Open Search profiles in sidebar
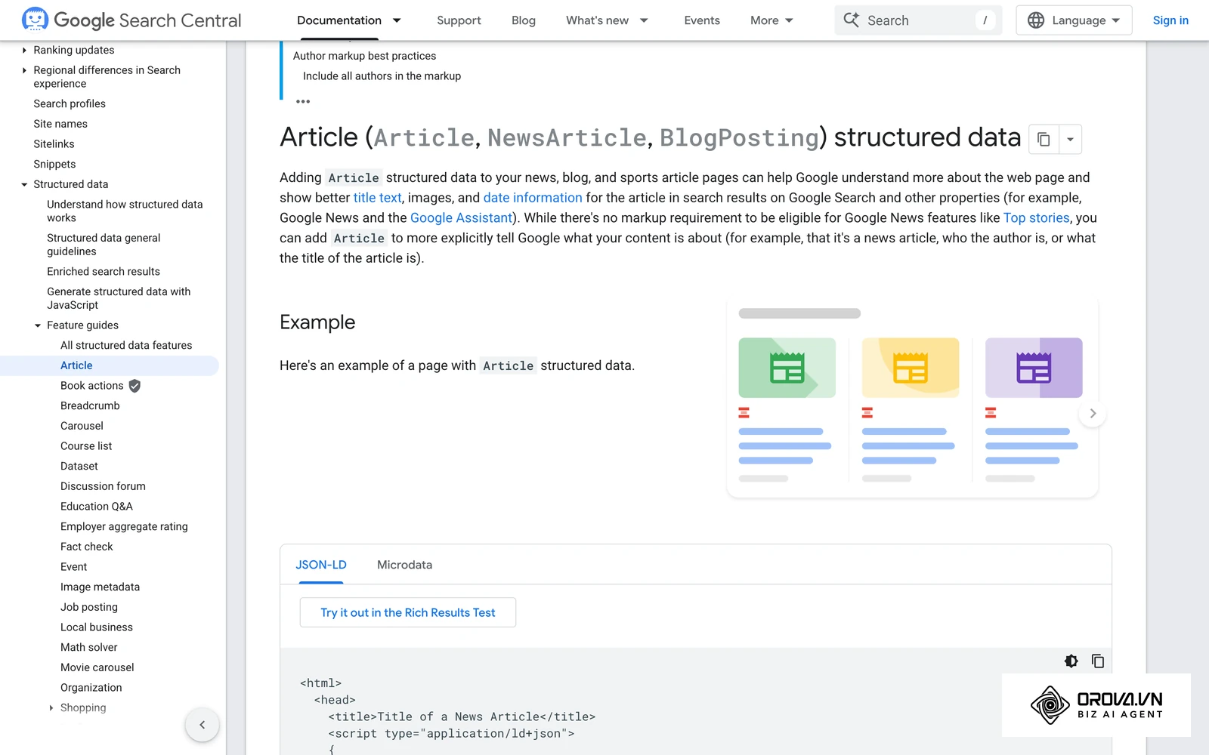 point(70,103)
